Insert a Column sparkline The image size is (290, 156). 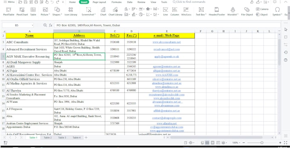tap(174, 11)
